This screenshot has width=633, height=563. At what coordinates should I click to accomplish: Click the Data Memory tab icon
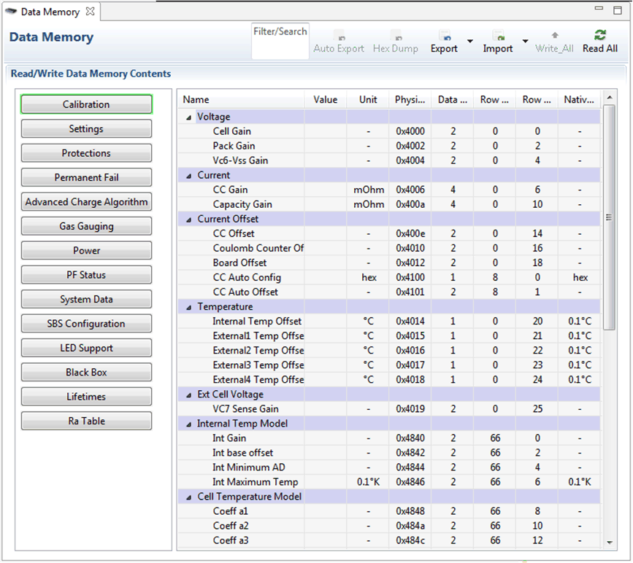coord(9,12)
